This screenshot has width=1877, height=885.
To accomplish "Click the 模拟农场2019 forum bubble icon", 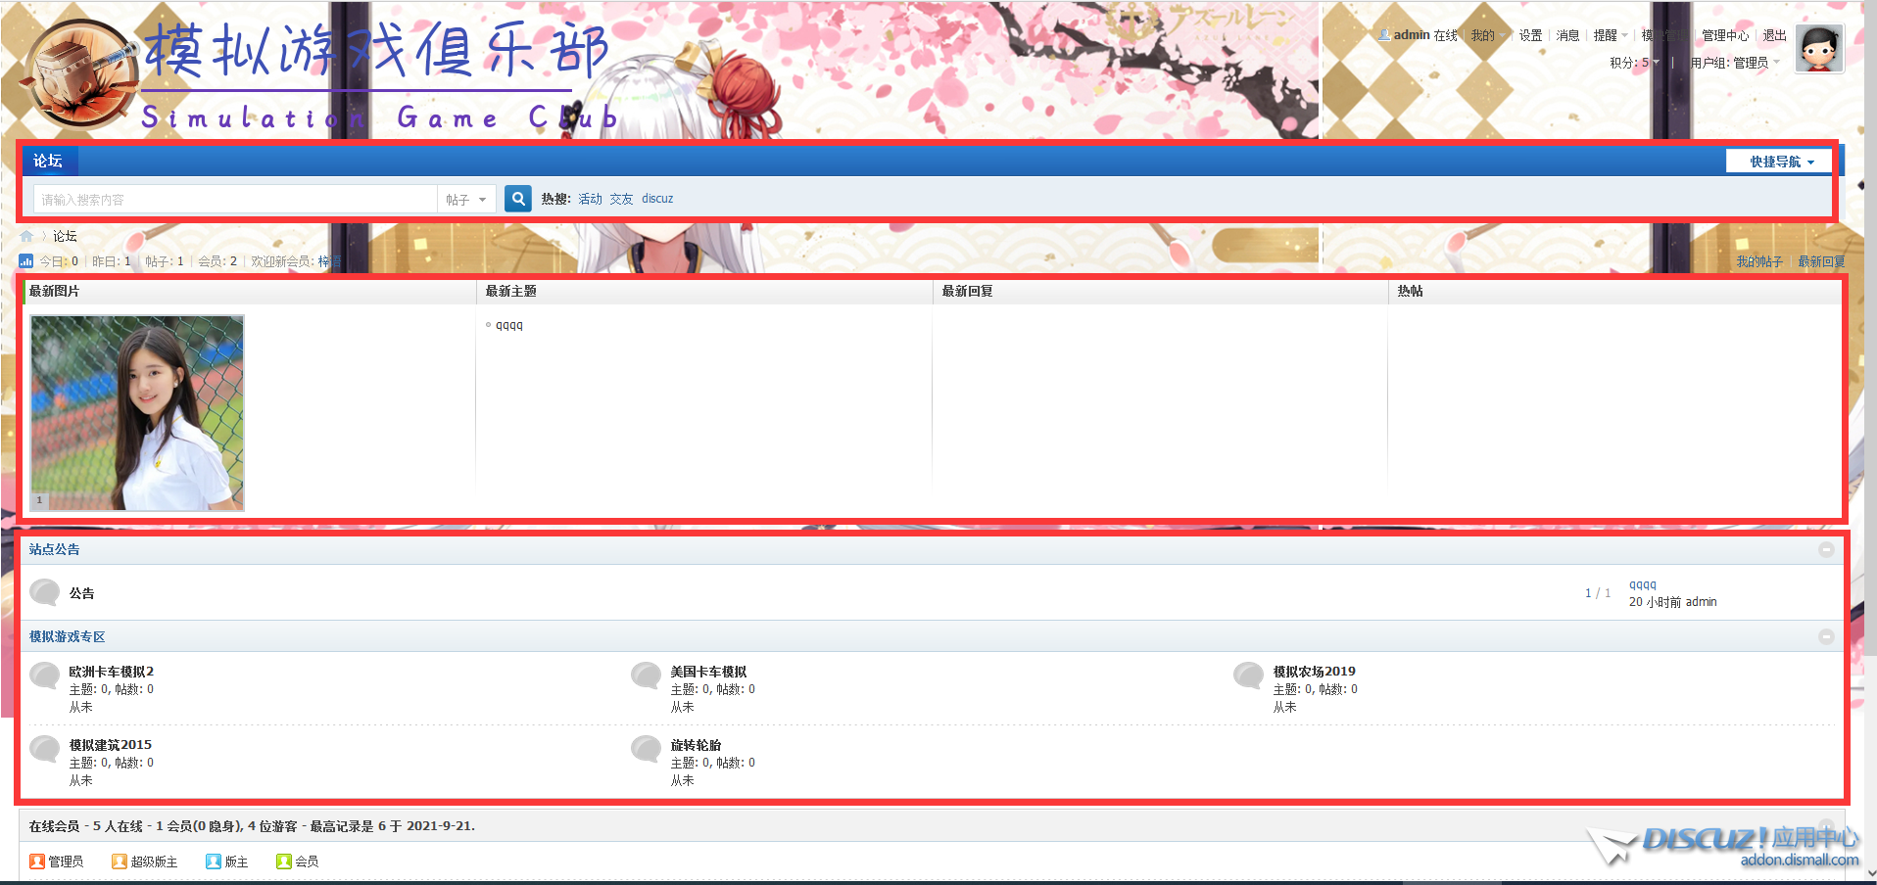I will [1248, 675].
